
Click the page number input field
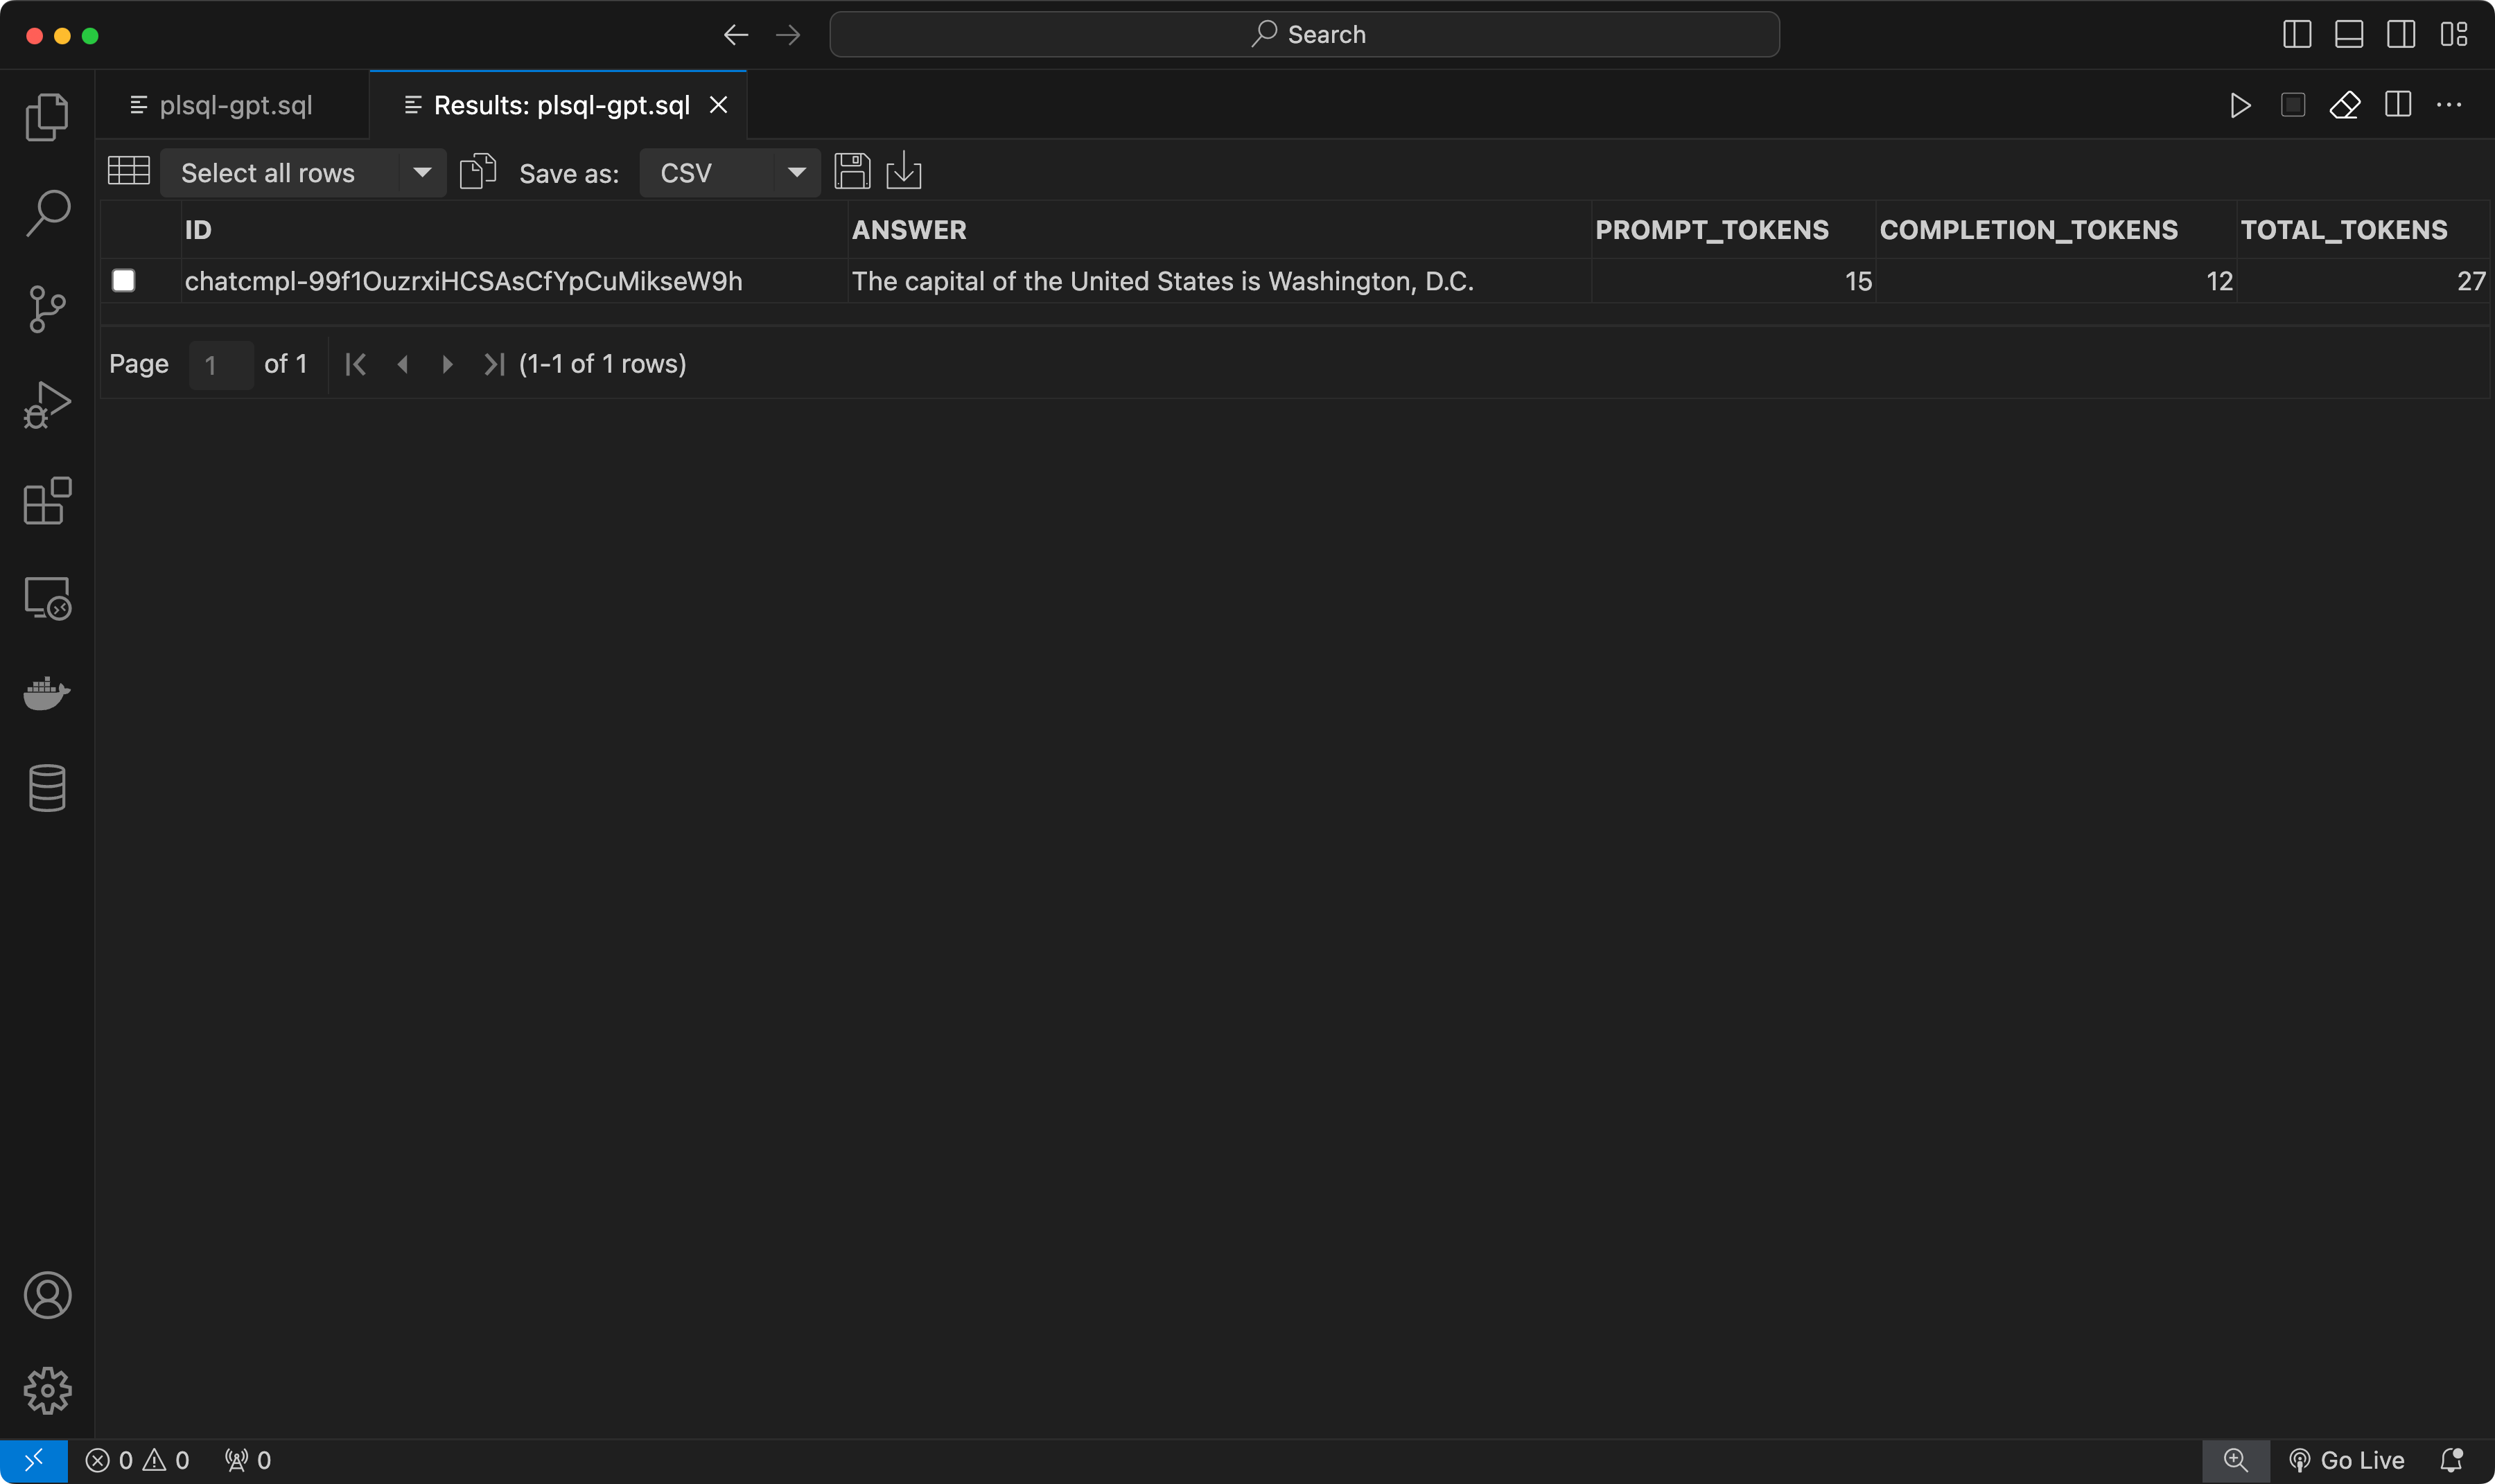(220, 365)
